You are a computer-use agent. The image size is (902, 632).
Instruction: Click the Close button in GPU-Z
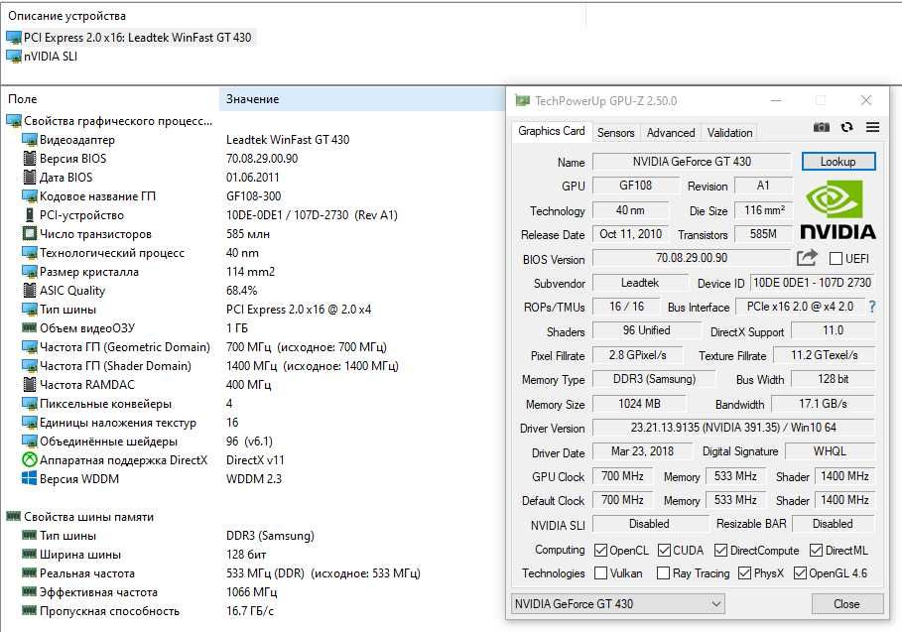pos(846,604)
